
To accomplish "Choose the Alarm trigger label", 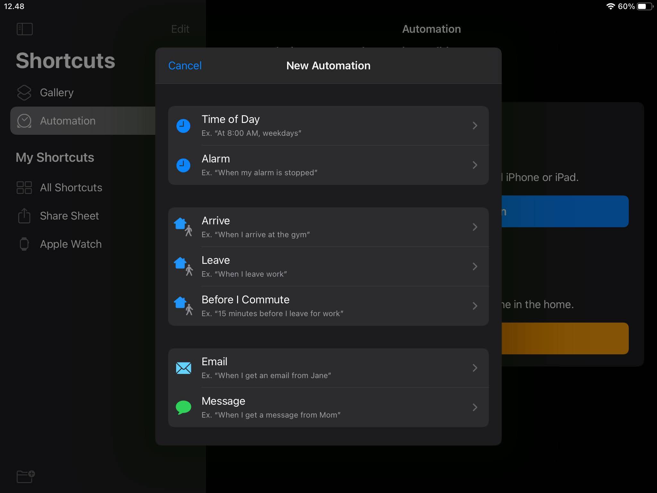I will coord(216,159).
